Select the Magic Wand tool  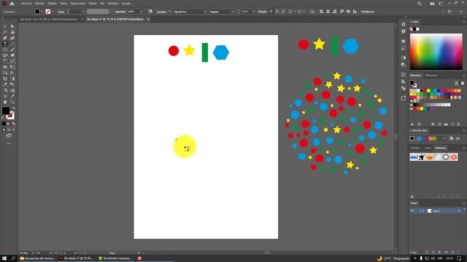tap(5, 32)
